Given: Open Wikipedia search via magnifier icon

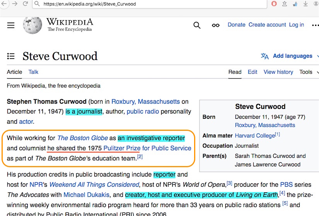Looking at the screenshot, I should [x=197, y=25].
